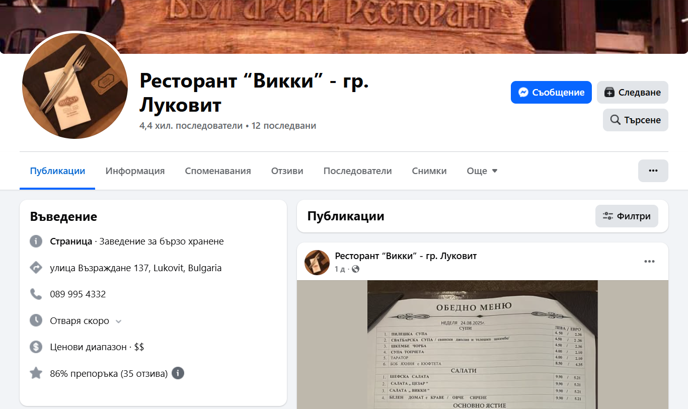688x409 pixels.
Task: Click the info icon beside 35 отзива
Action: [x=178, y=373]
